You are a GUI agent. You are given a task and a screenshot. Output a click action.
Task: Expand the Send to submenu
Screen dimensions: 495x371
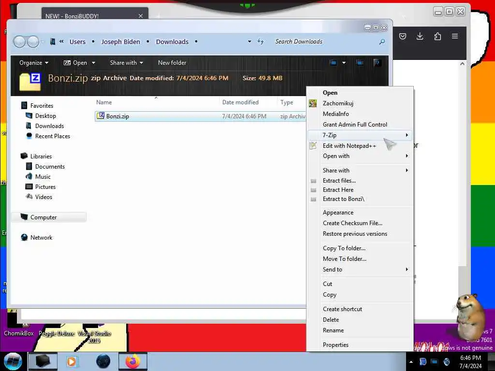360,270
